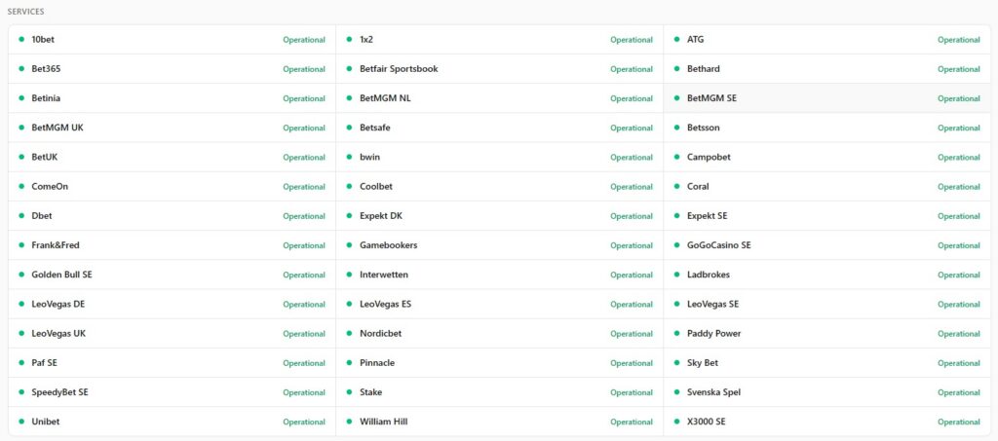Click the status dot next to Dbet
998x441 pixels.
(x=21, y=216)
